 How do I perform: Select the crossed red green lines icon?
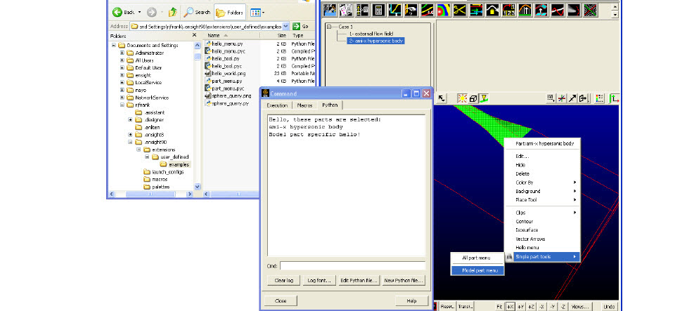[590, 9]
